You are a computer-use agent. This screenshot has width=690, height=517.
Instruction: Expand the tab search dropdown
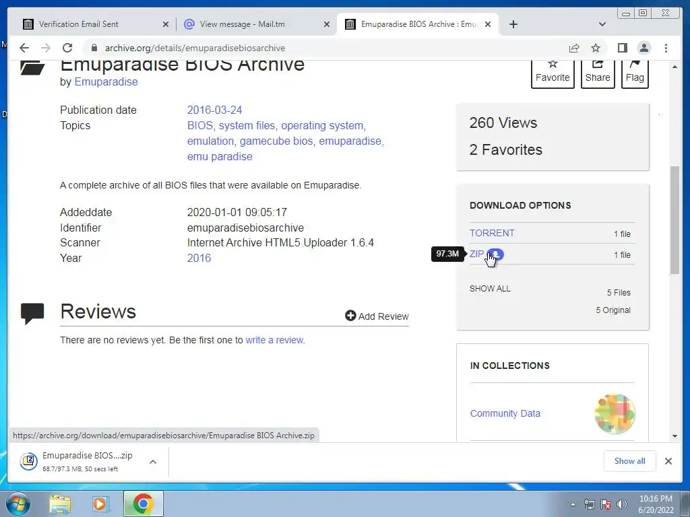coord(602,24)
